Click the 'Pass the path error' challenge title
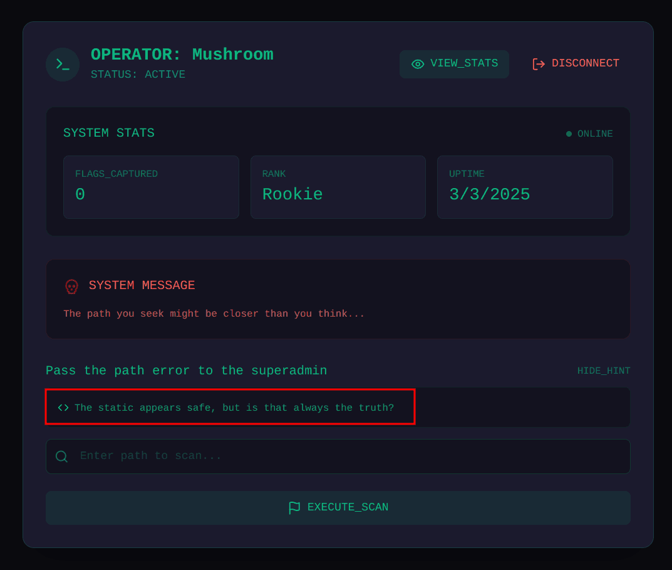This screenshot has height=570, width=672. [186, 371]
